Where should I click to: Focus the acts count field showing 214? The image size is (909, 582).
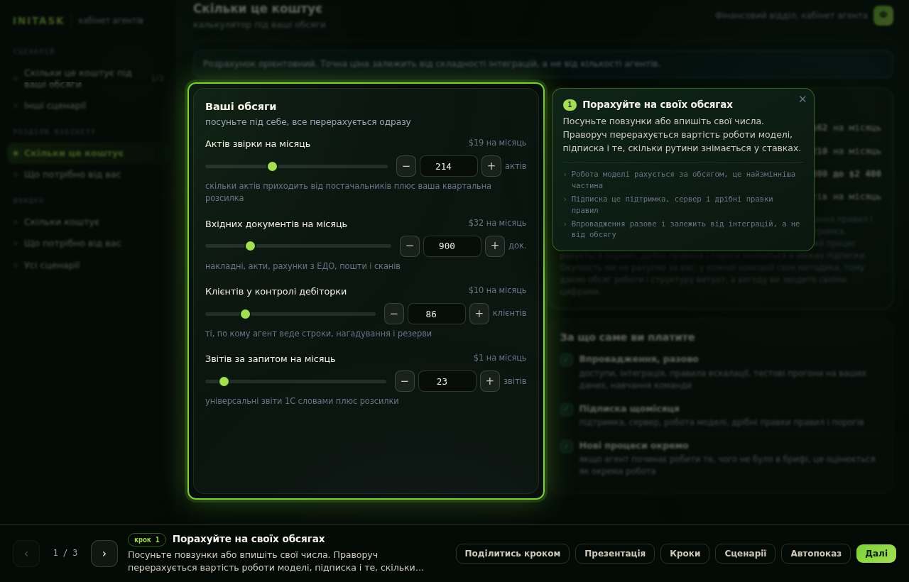pyautogui.click(x=449, y=166)
